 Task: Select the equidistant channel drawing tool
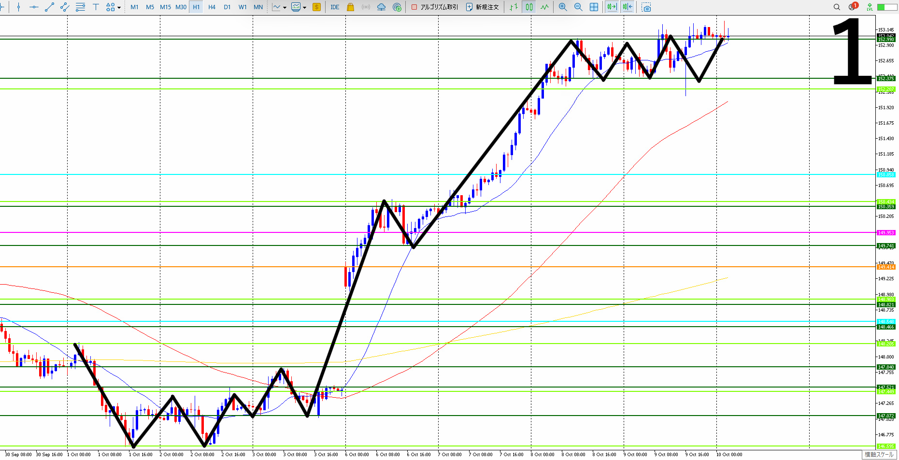65,7
